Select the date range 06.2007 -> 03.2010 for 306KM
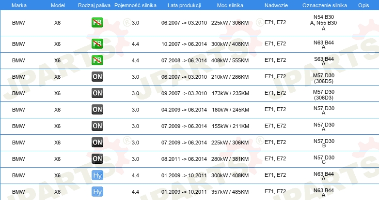The width and height of the screenshot is (379, 200). [x=184, y=23]
